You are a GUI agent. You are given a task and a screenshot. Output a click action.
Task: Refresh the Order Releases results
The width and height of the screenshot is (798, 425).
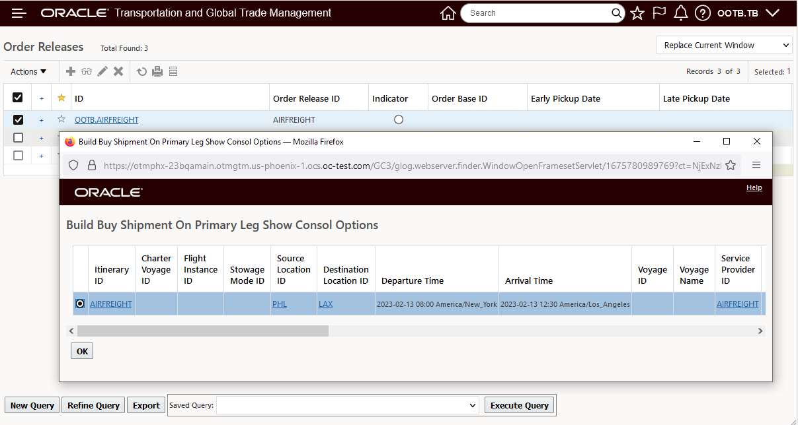point(141,71)
